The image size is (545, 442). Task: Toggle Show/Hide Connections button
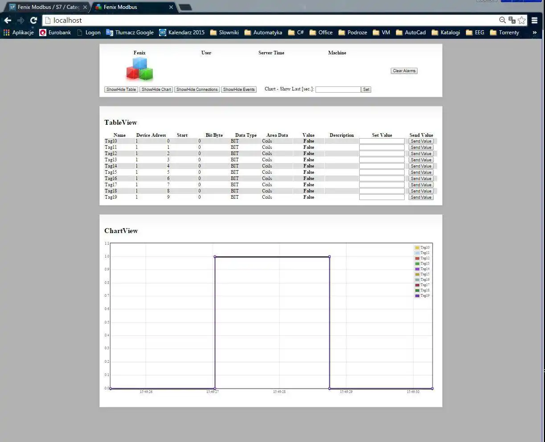[x=197, y=90]
